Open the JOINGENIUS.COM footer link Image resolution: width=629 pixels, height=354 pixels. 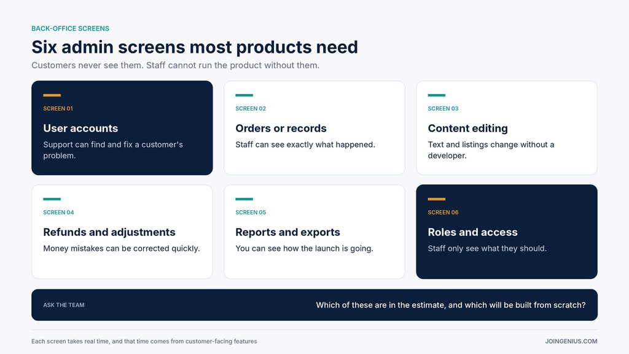tap(571, 341)
